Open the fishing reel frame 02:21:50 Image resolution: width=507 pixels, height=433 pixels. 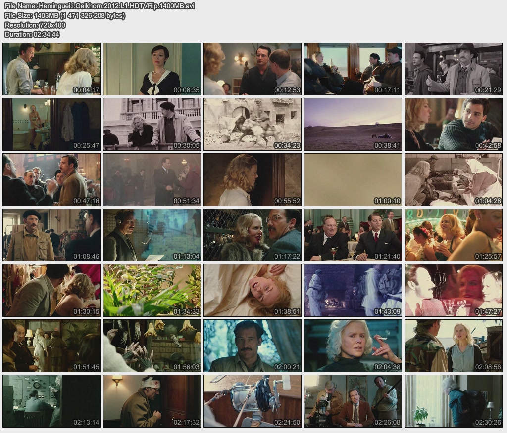(x=253, y=401)
